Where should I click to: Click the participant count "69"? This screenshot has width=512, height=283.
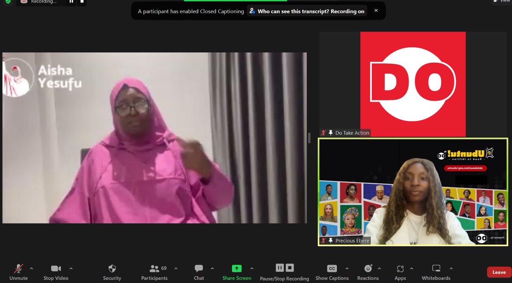coord(164,269)
